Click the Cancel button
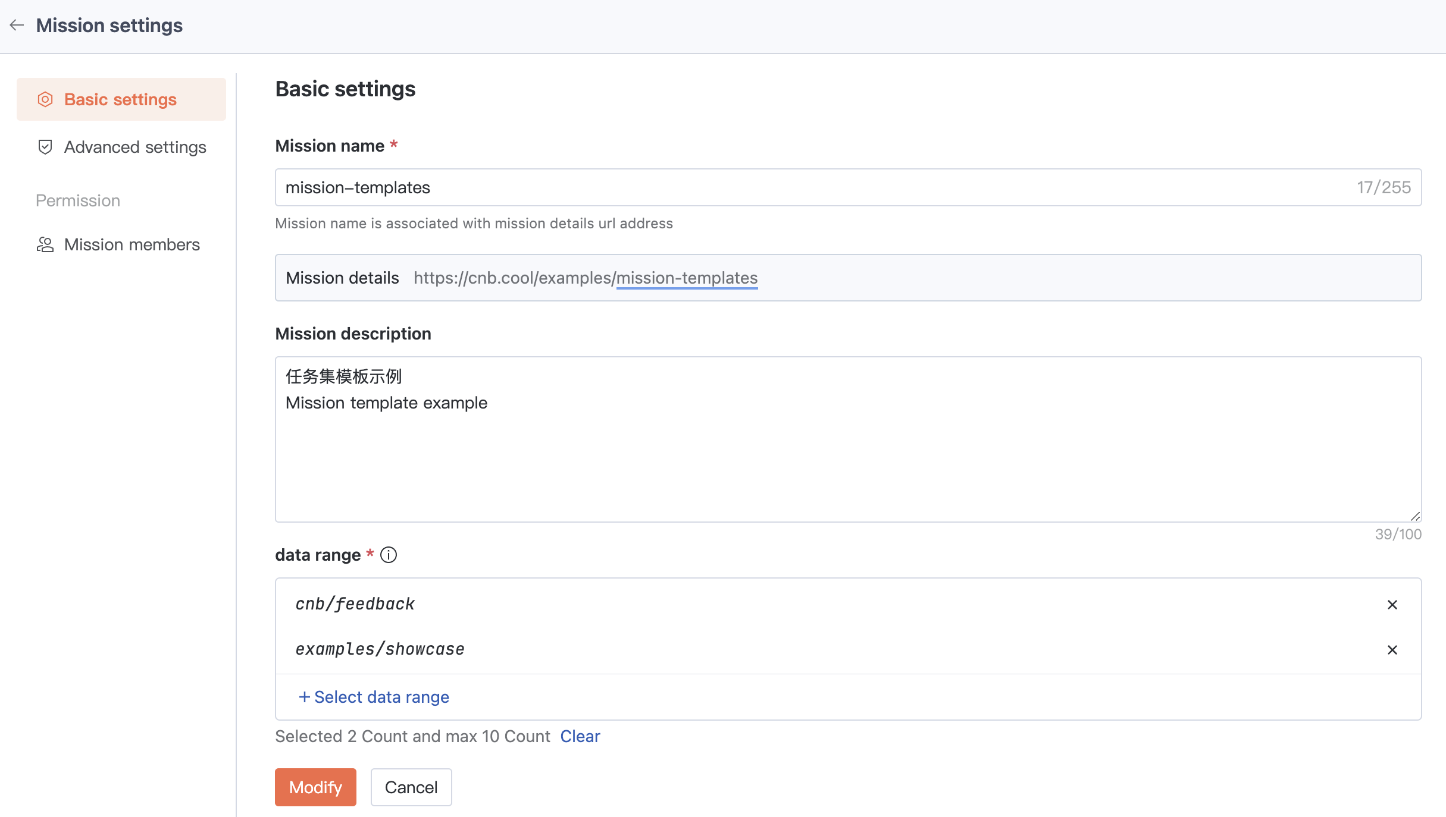1446x817 pixels. (411, 787)
